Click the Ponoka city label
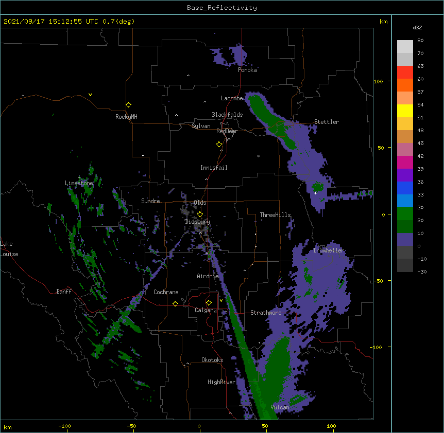 tap(247, 70)
